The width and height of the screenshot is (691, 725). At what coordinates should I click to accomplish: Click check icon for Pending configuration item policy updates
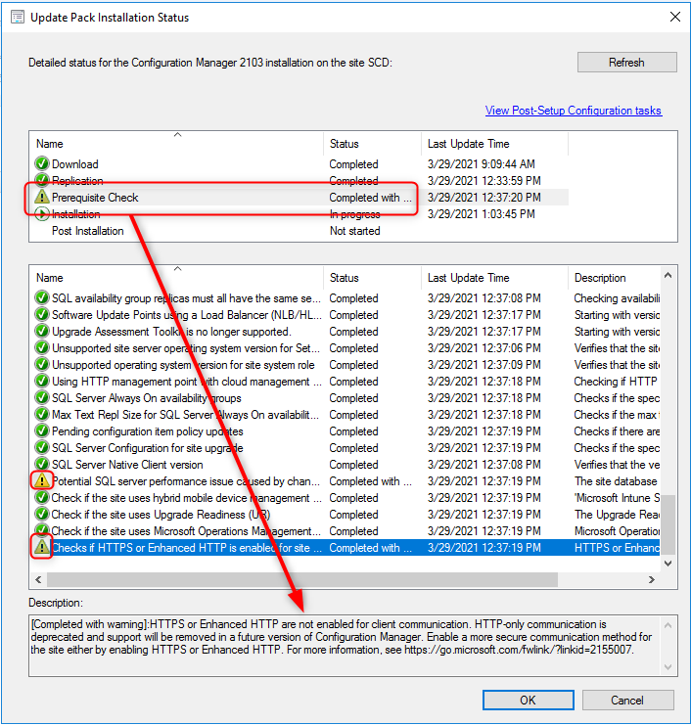click(x=42, y=430)
